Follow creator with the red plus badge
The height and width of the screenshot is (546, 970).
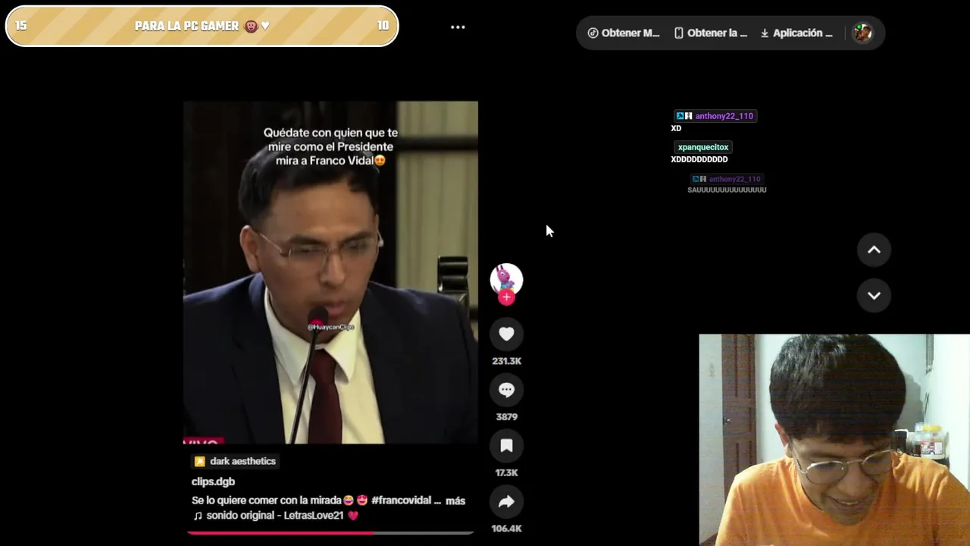(506, 298)
